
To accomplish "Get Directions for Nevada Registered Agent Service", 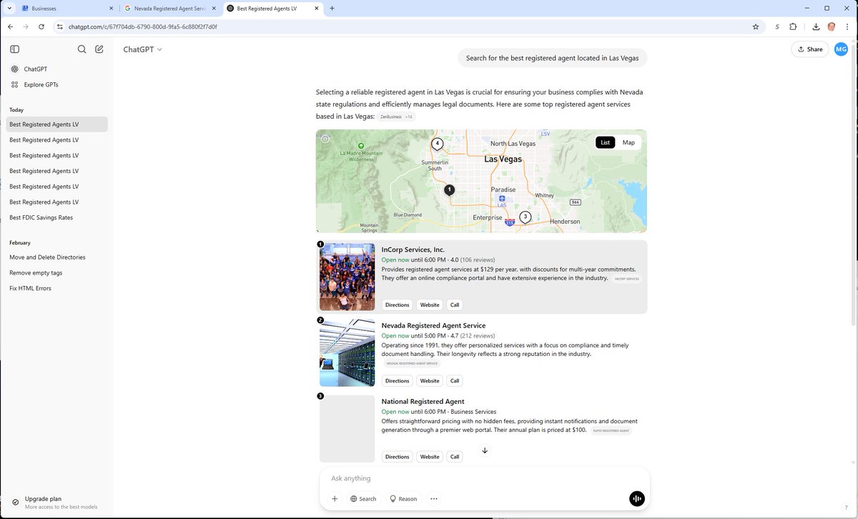I will tap(397, 380).
